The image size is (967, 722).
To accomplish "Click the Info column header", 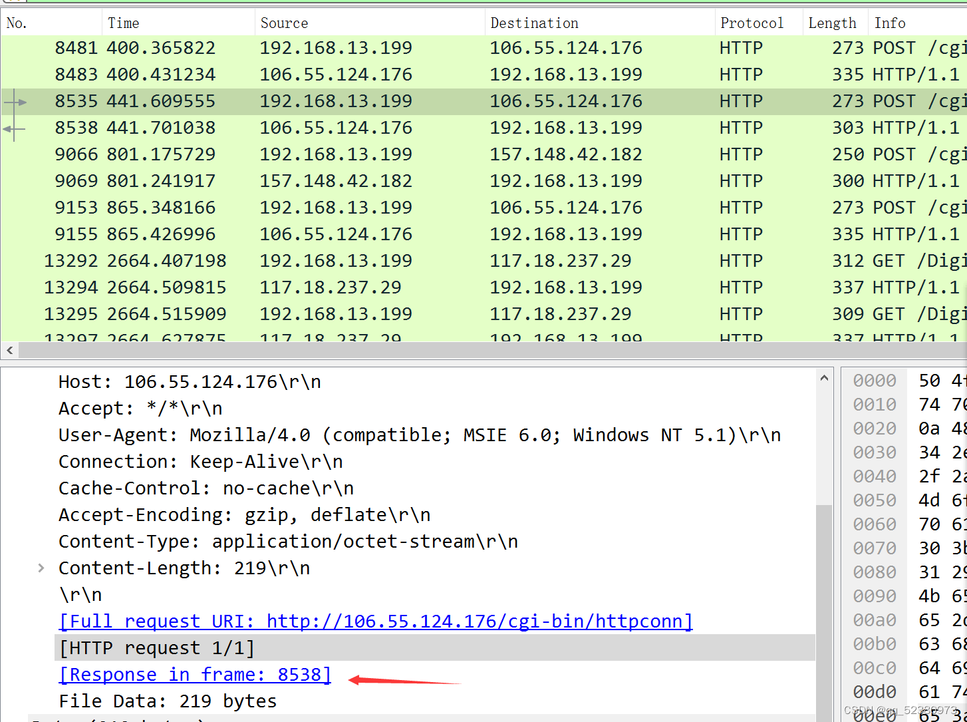I will click(x=917, y=23).
